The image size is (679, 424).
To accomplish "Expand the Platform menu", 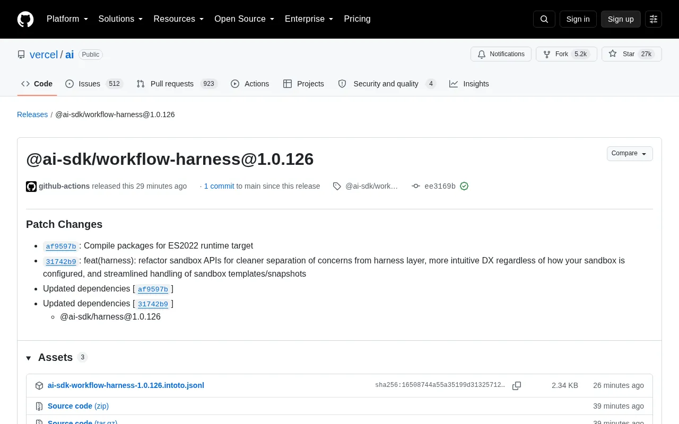I will click(67, 19).
